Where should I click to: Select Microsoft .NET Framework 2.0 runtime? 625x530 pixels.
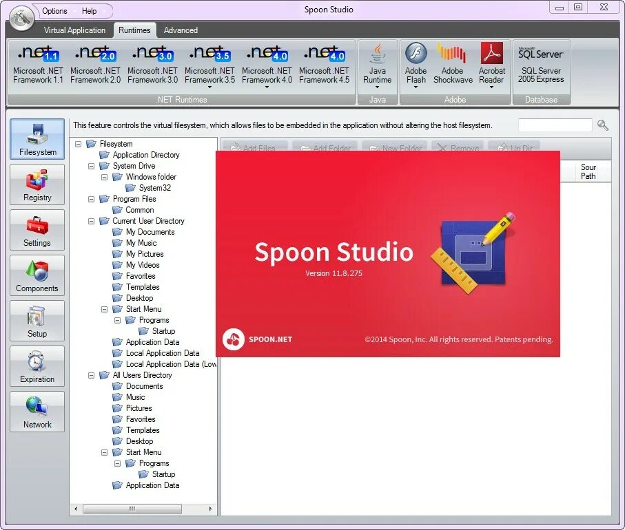pos(95,64)
